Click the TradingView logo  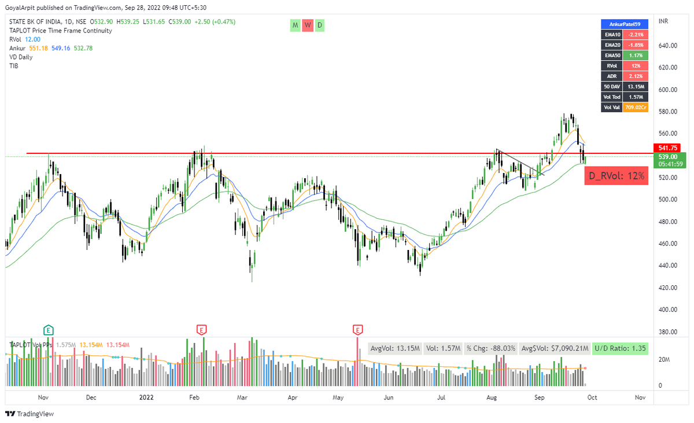[x=29, y=414]
